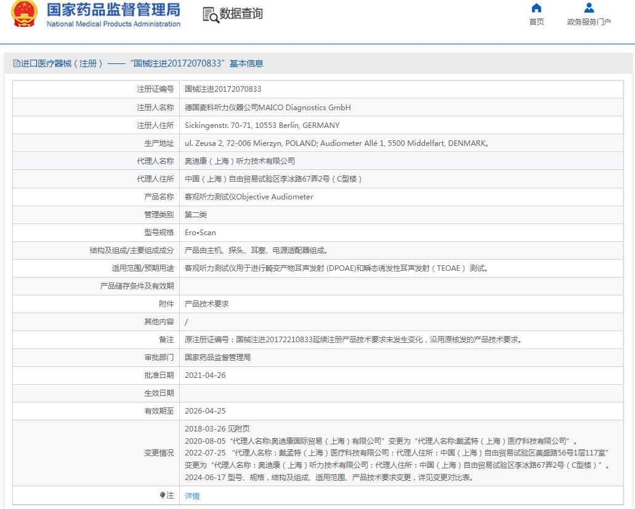Select approval department 国家药品监督管理局 value
The height and width of the screenshot is (509, 635).
217,357
